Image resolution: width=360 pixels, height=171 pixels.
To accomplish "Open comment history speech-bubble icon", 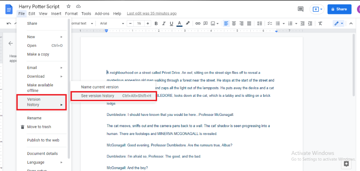I will point(300,9).
